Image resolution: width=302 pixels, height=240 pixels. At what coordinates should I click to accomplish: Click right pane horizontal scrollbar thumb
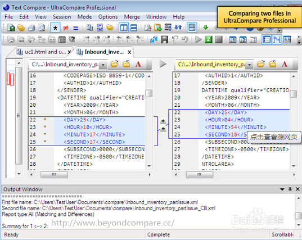click(x=199, y=175)
